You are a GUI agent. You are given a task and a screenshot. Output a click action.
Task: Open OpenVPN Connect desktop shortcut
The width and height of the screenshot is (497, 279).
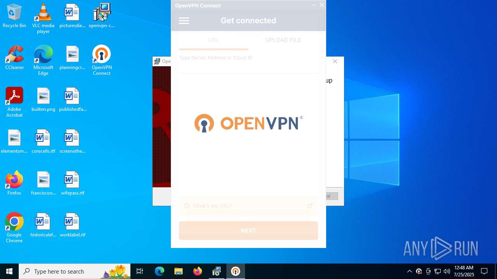coord(102,60)
